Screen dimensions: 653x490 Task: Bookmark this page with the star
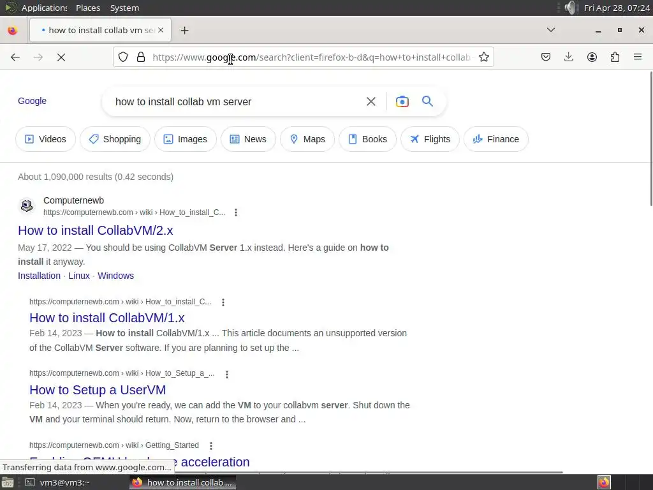click(x=483, y=57)
